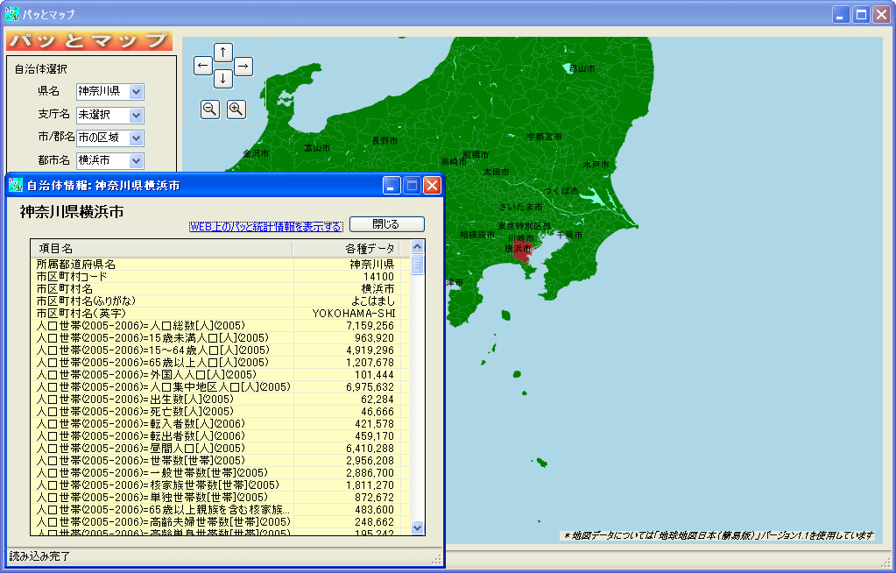
Task: Click the value 14100
Action: 378,277
